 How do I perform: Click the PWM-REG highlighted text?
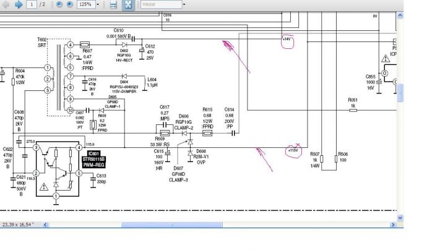click(x=93, y=165)
